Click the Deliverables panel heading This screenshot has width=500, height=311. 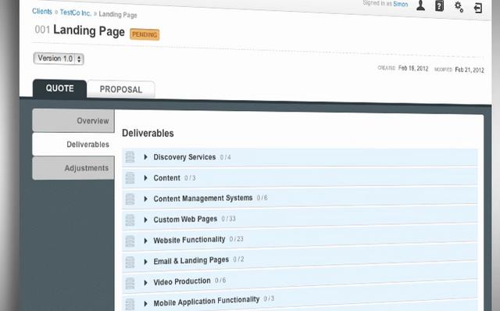(x=148, y=133)
